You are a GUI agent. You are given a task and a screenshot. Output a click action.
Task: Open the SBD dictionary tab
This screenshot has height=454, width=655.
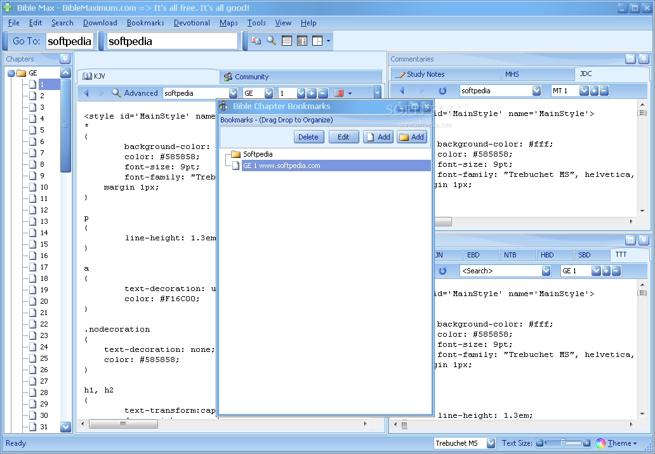(x=592, y=255)
